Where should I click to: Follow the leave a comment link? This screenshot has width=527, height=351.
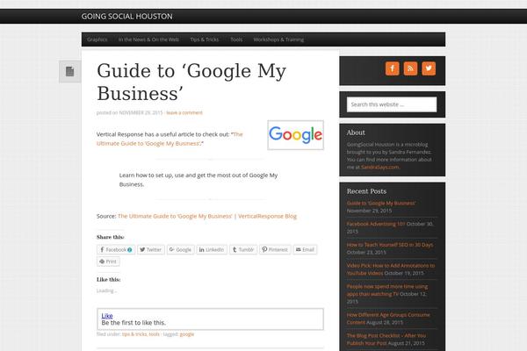(184, 112)
